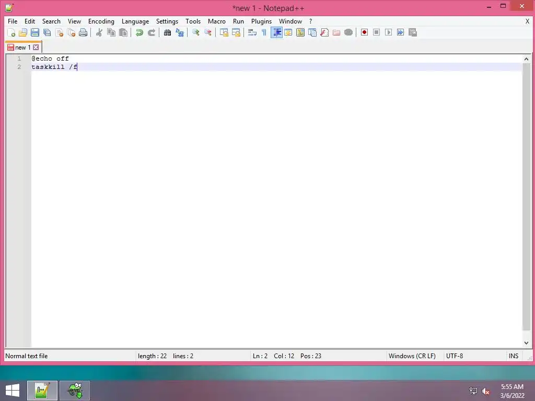The width and height of the screenshot is (535, 401).
Task: Close the document with the menu bar X
Action: pyautogui.click(x=527, y=21)
